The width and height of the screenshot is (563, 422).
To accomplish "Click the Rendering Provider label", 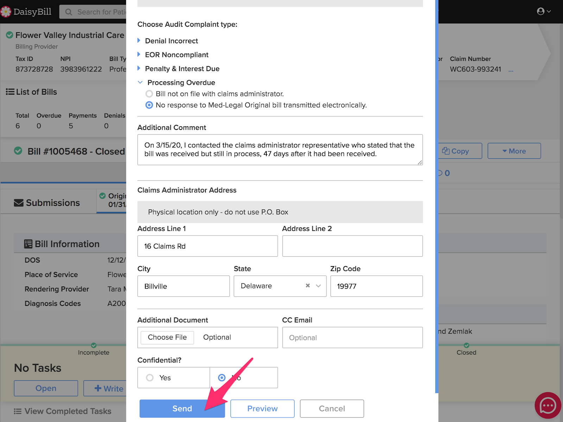I will coord(57,289).
